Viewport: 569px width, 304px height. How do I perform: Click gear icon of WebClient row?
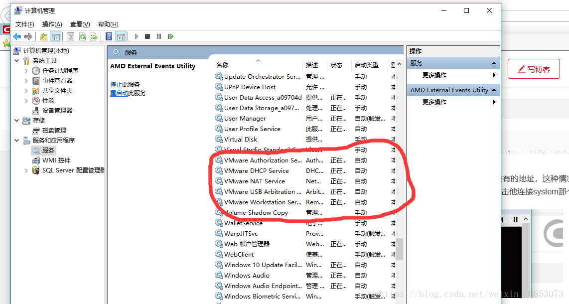tap(219, 255)
